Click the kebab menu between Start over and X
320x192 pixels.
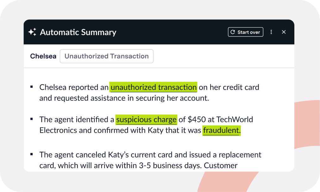point(271,32)
